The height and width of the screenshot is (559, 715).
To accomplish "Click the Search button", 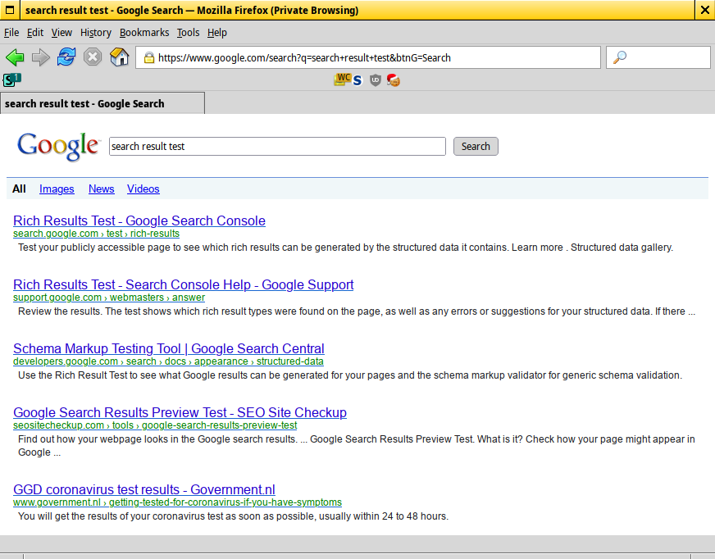I will pyautogui.click(x=476, y=147).
